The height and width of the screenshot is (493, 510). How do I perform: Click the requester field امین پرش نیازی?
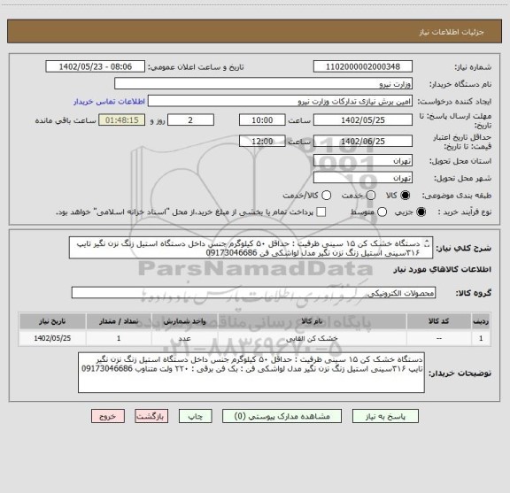point(280,102)
